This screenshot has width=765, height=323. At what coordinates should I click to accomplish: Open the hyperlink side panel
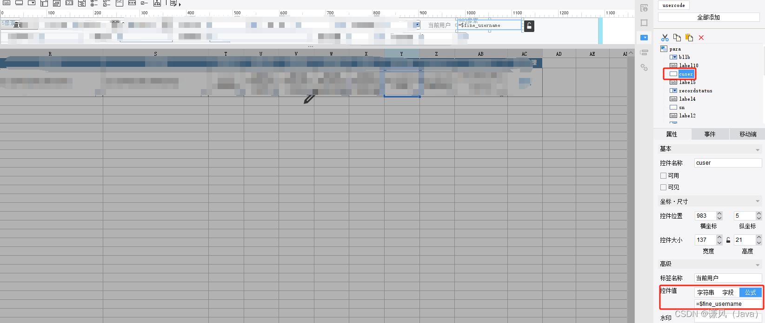tap(644, 67)
